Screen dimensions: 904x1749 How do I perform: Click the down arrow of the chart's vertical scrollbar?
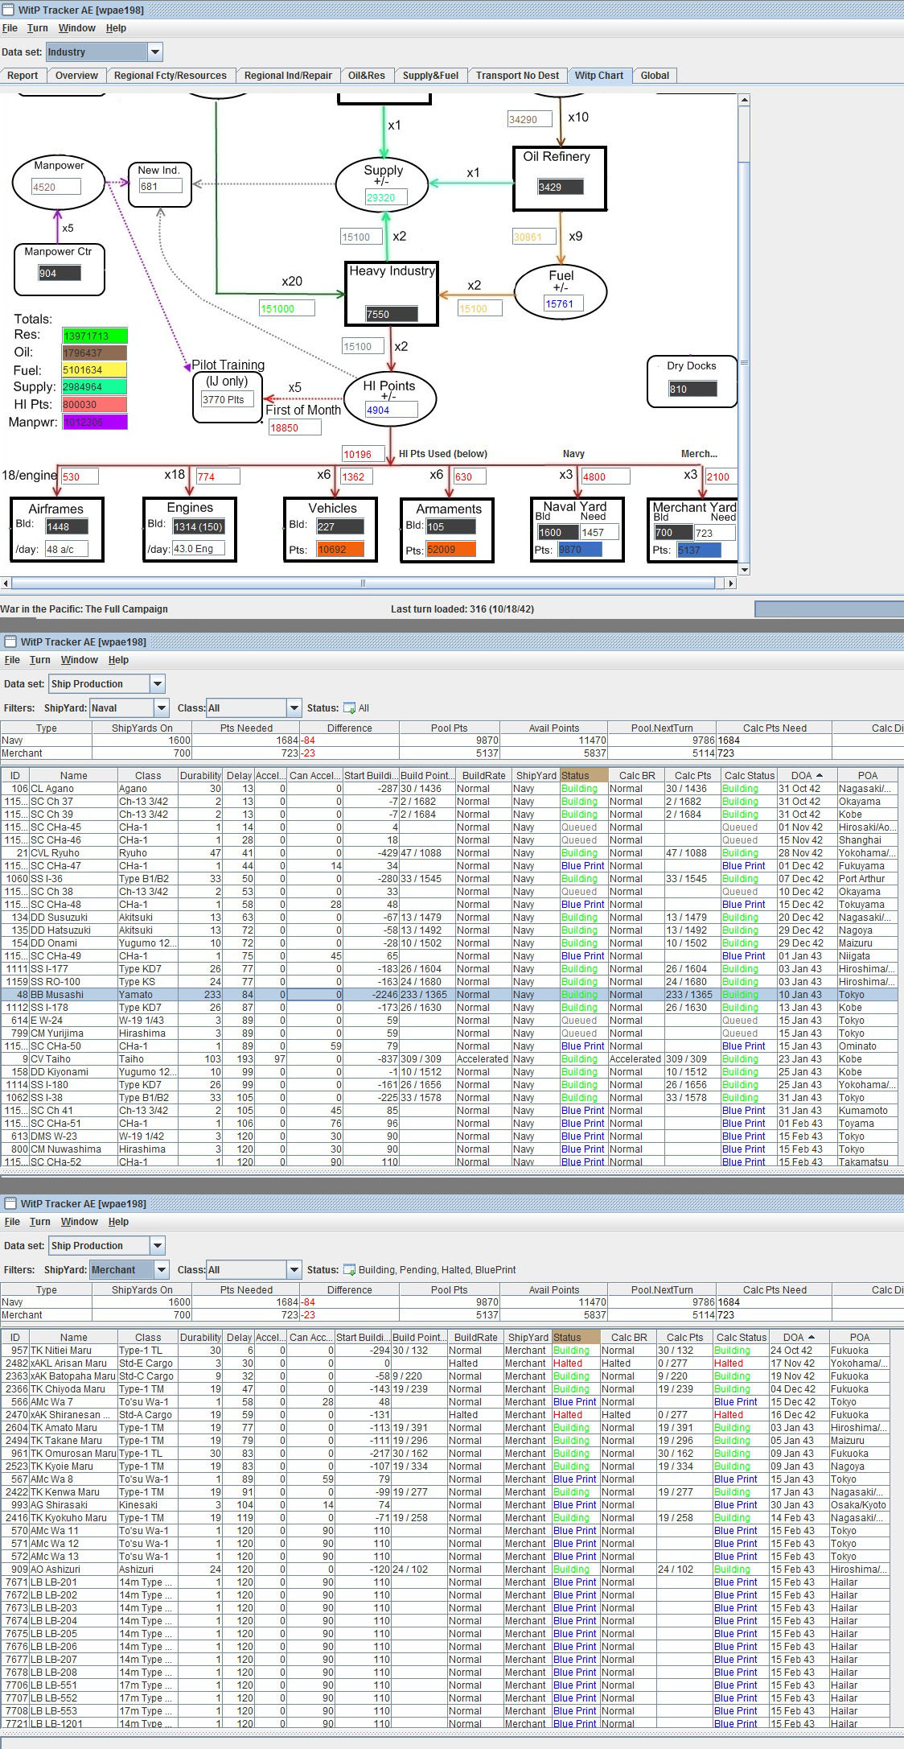pyautogui.click(x=744, y=570)
